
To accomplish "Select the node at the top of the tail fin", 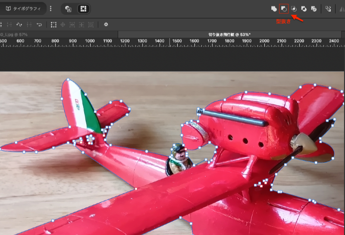I will [68, 80].
